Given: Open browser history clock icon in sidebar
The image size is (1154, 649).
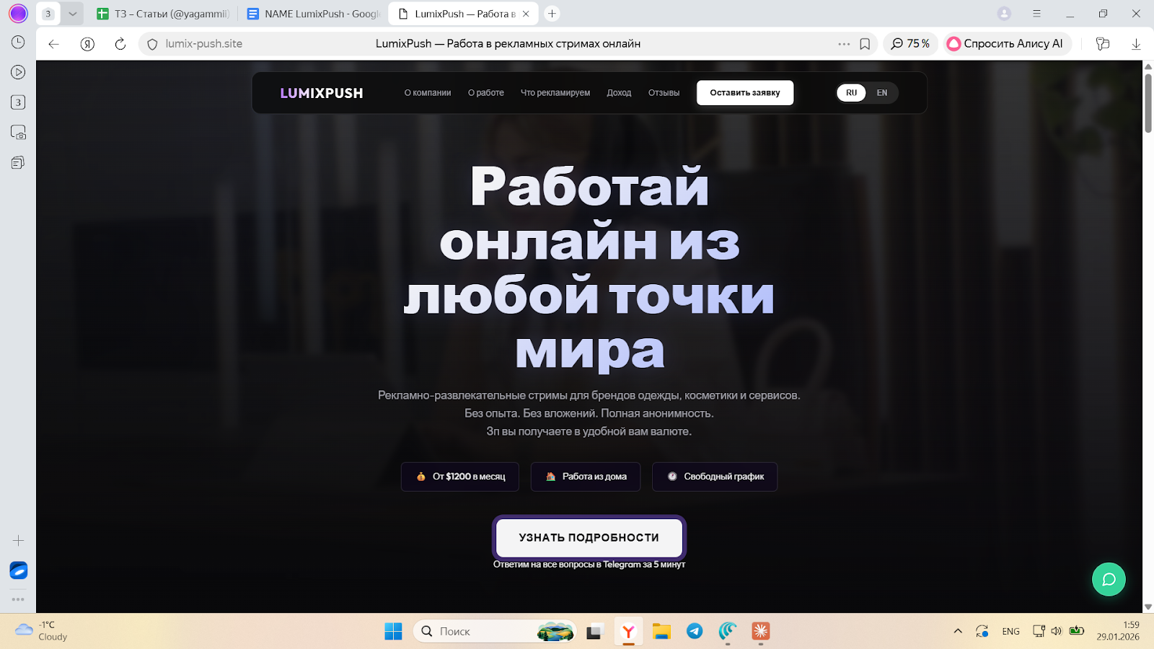Looking at the screenshot, I should pos(18,43).
